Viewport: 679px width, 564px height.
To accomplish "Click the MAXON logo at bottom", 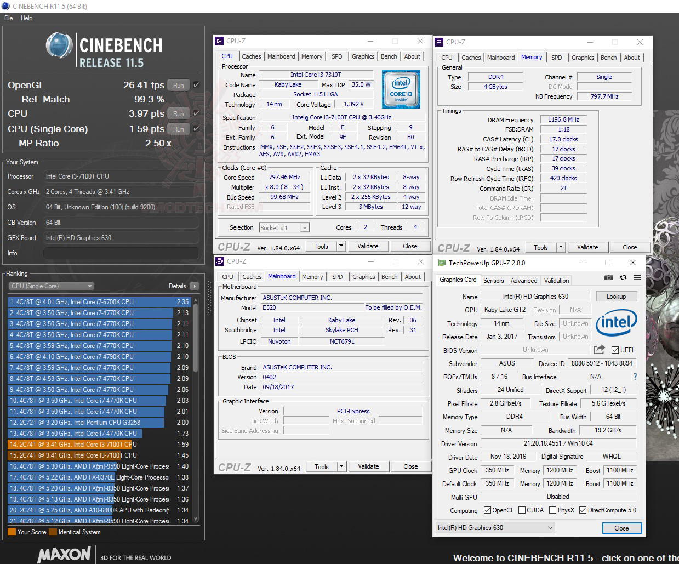I will 64,555.
